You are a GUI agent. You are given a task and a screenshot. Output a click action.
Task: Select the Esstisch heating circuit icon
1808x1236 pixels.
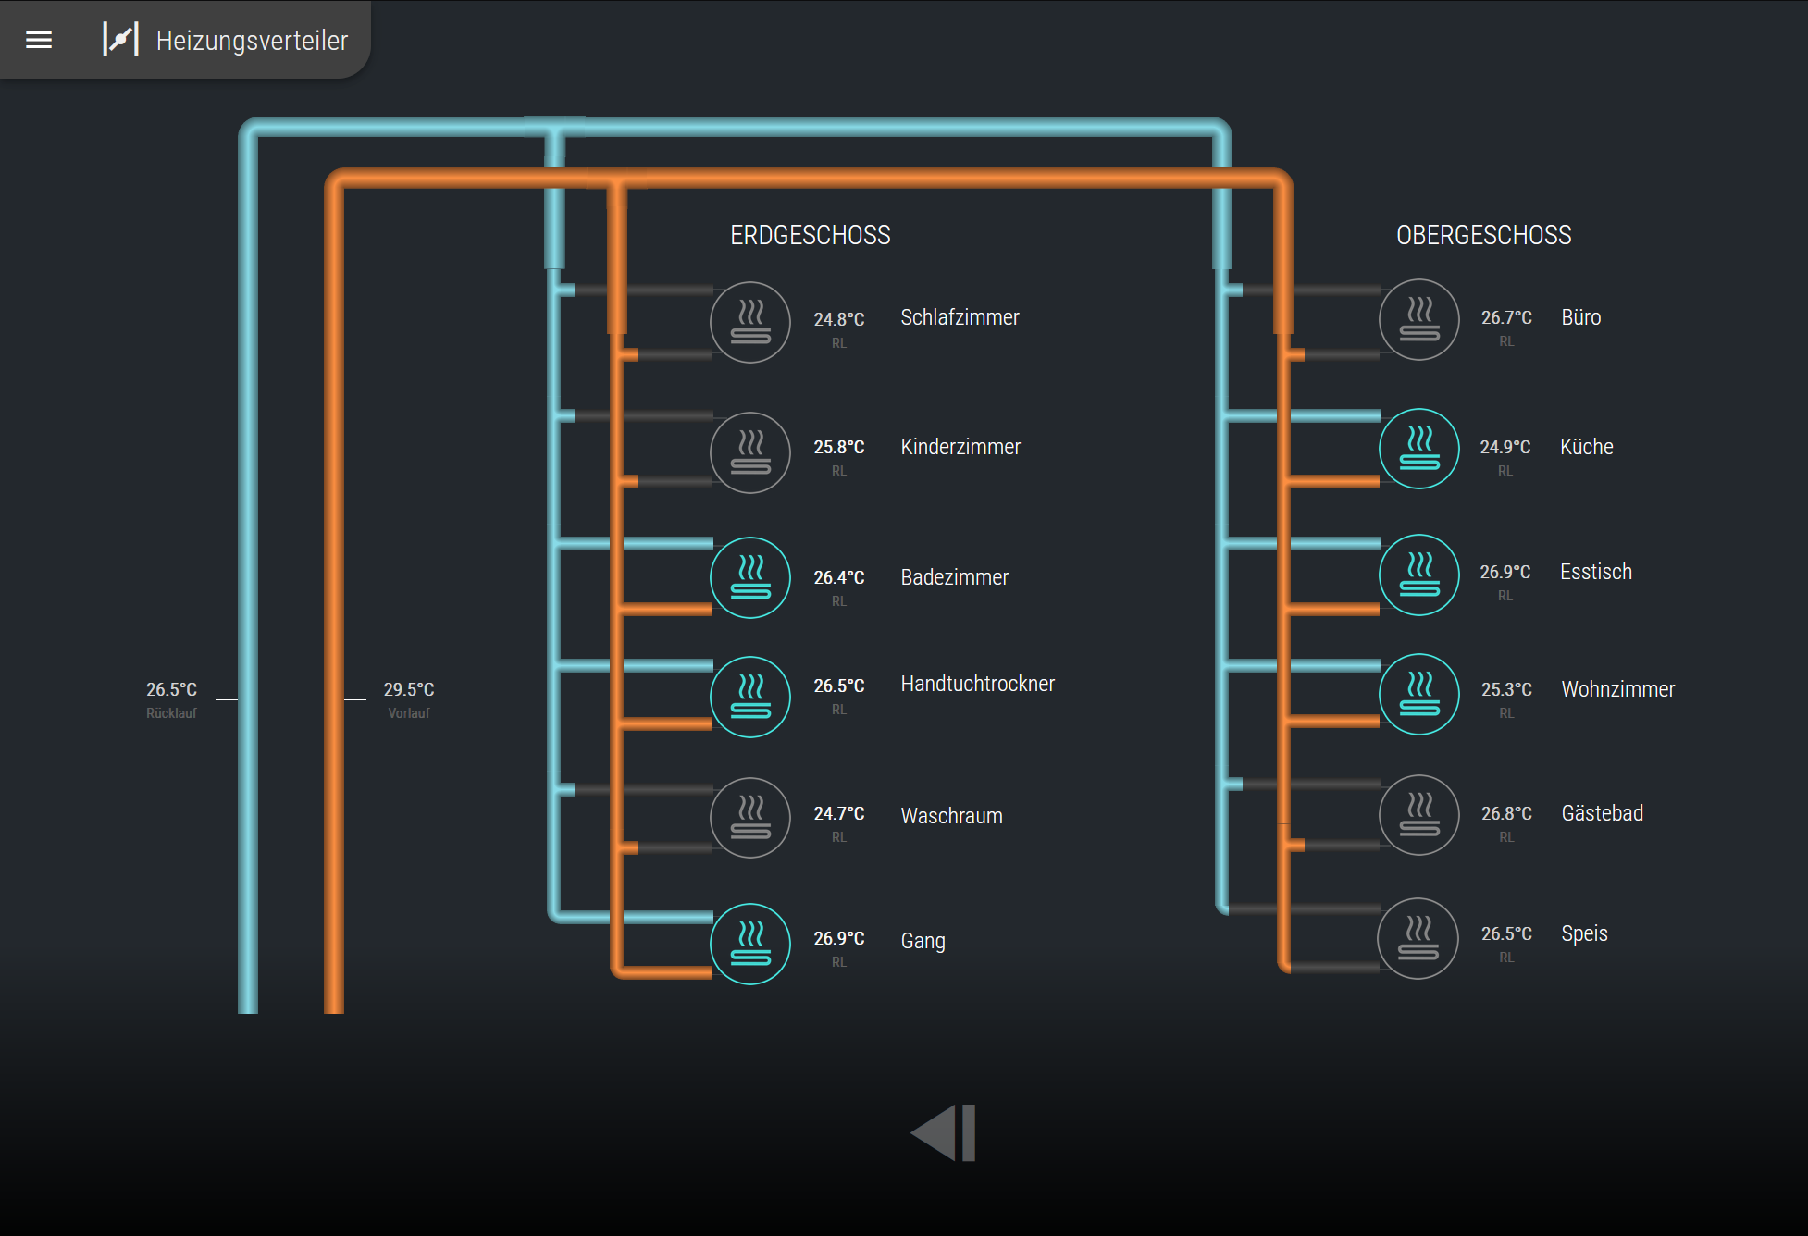click(1419, 575)
